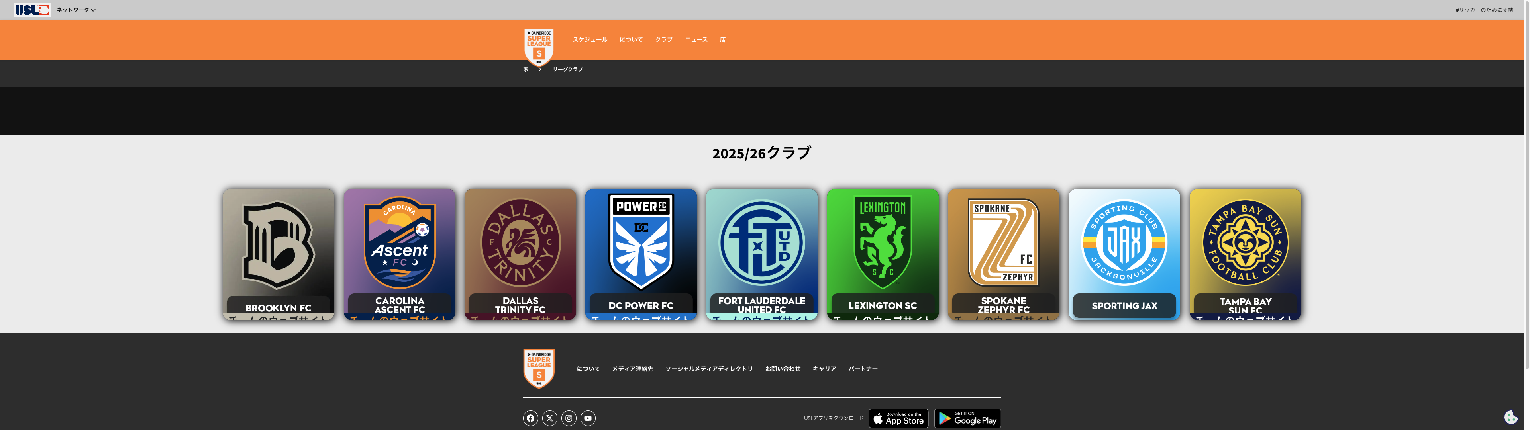Viewport: 1530px width, 430px height.
Task: Click the Dallas Trinity FC crest
Action: point(520,242)
